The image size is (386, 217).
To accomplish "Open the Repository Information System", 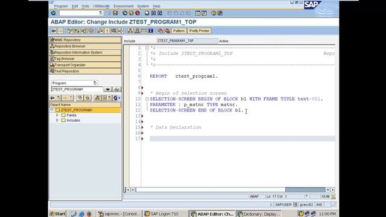I will point(85,52).
